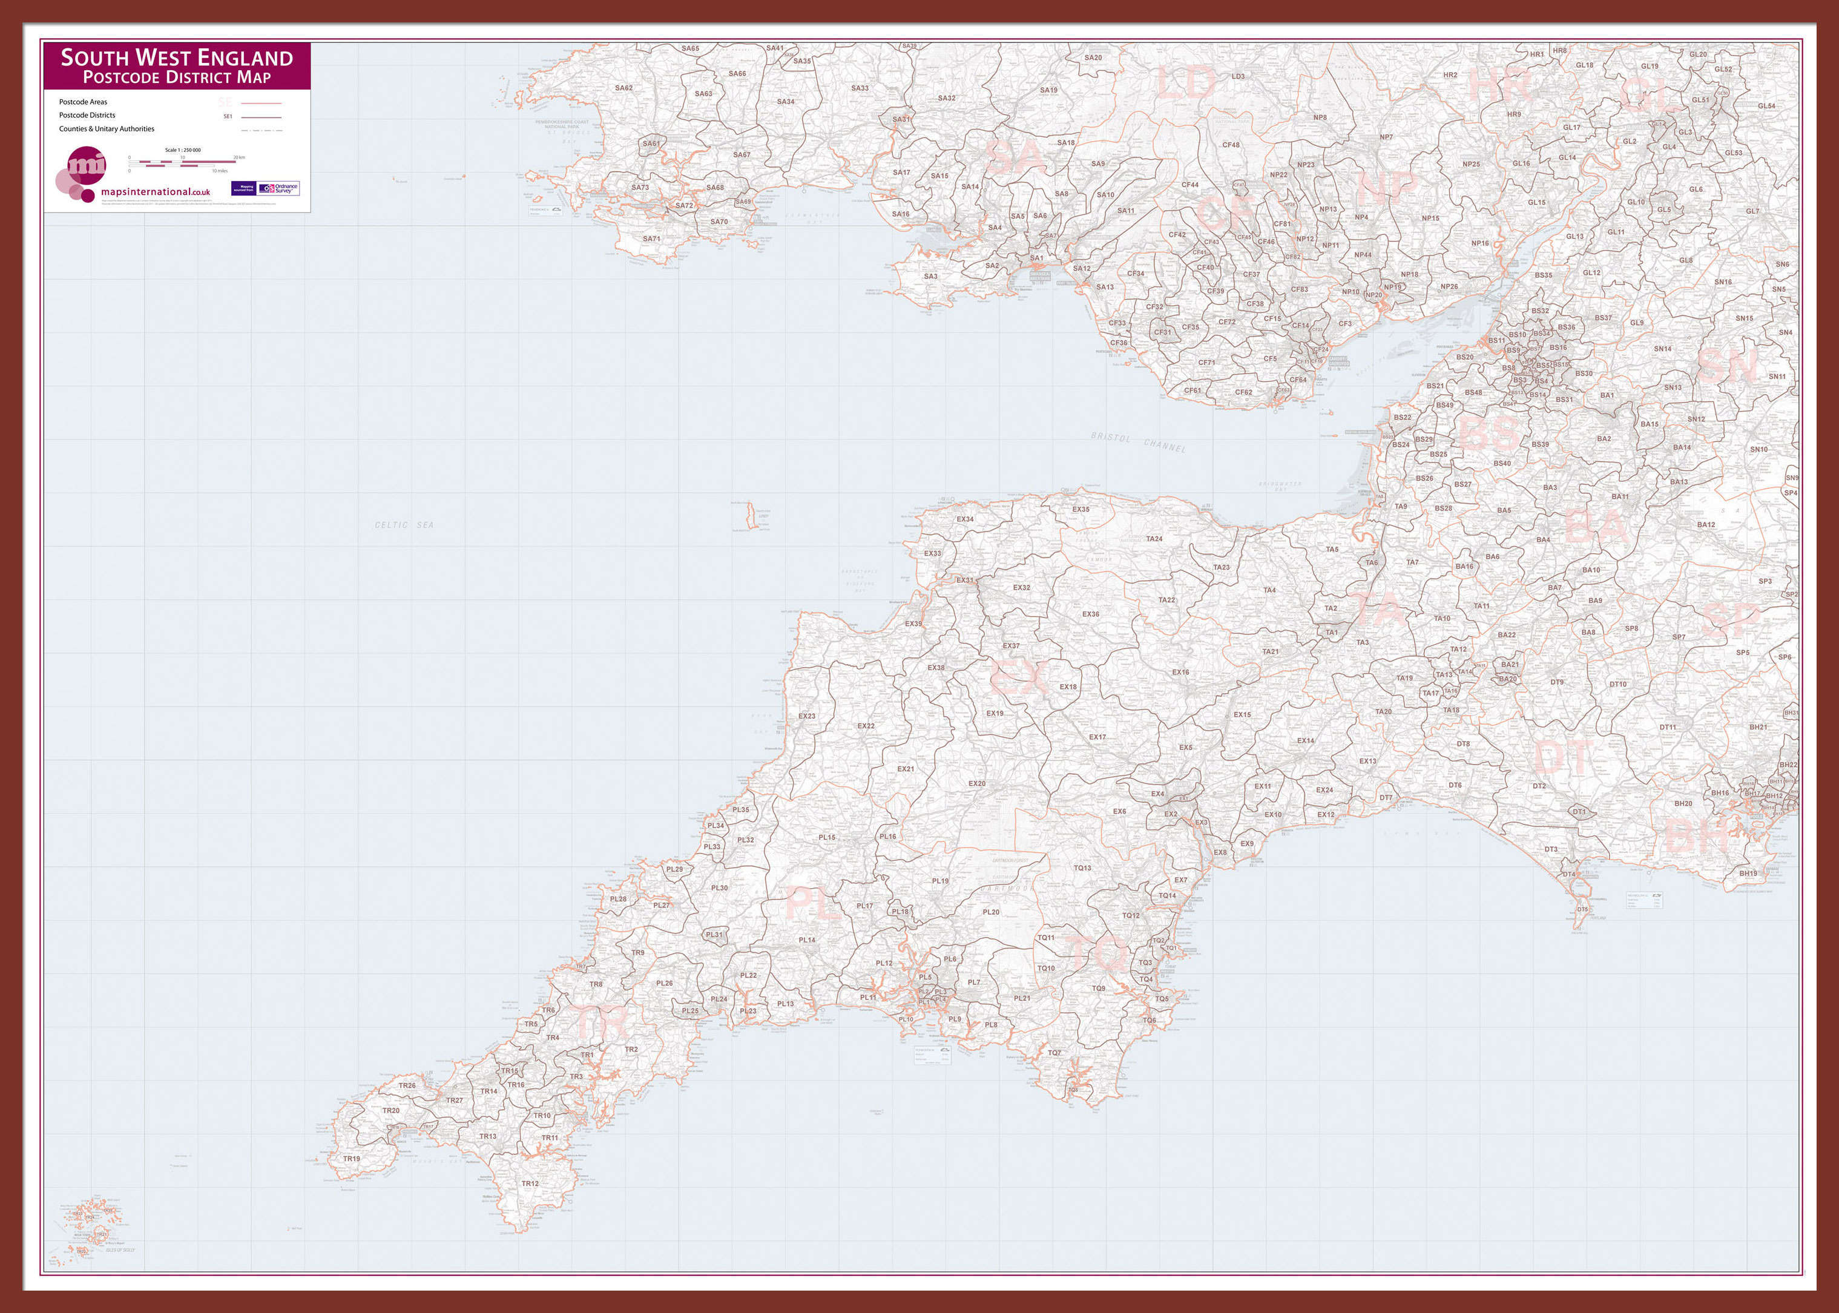Click the TQ13 postcode district label
Viewport: 1839px width, 1313px height.
1082,867
